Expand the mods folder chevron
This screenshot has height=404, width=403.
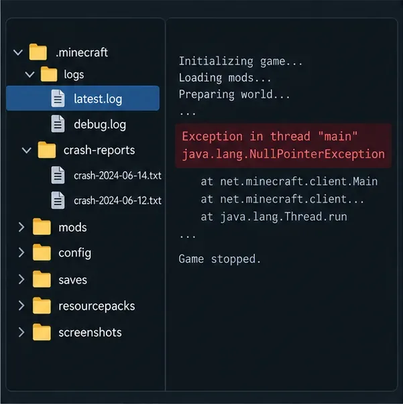pyautogui.click(x=21, y=227)
